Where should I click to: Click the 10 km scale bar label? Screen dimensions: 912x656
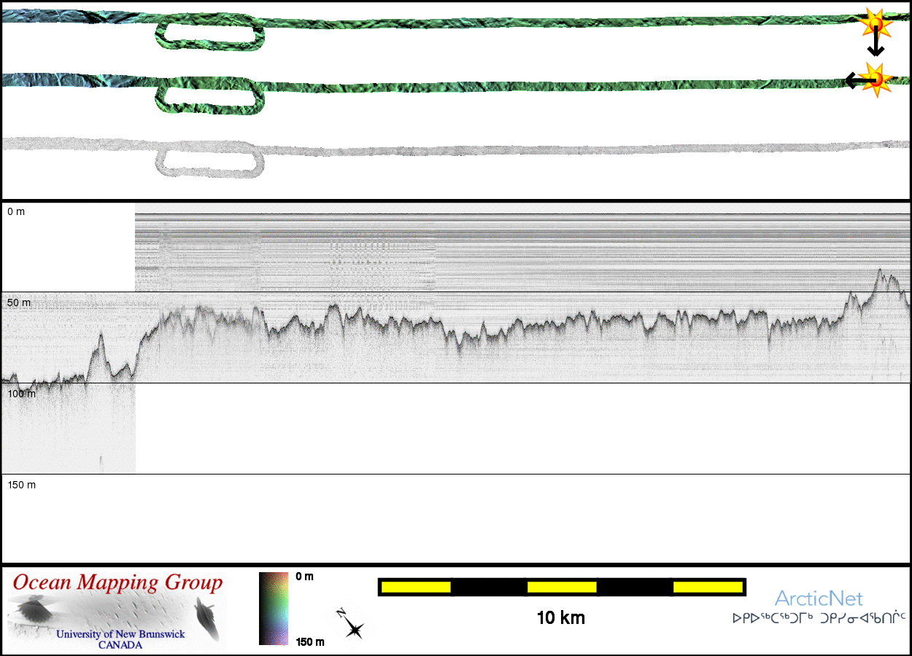tap(560, 619)
